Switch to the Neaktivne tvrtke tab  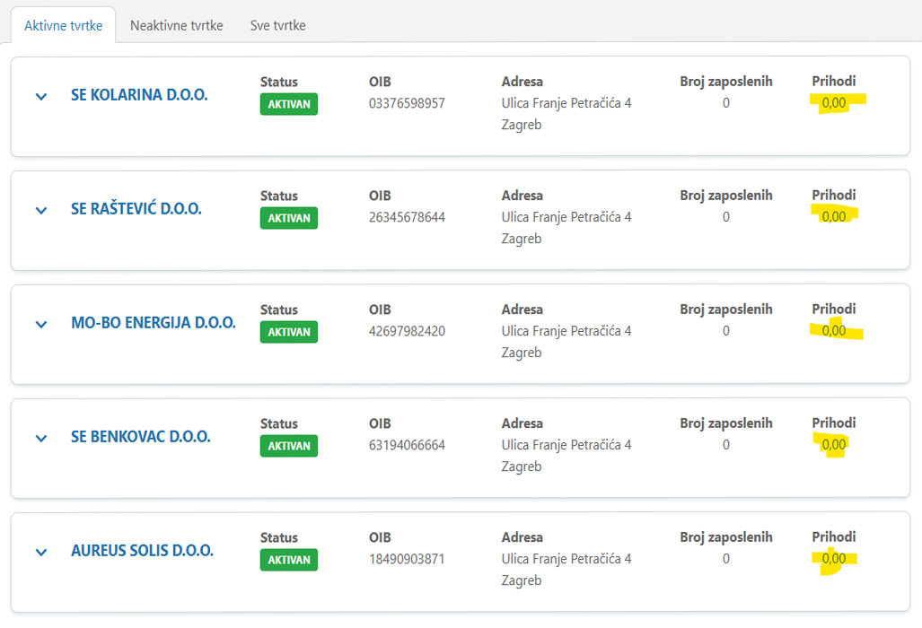click(x=176, y=25)
